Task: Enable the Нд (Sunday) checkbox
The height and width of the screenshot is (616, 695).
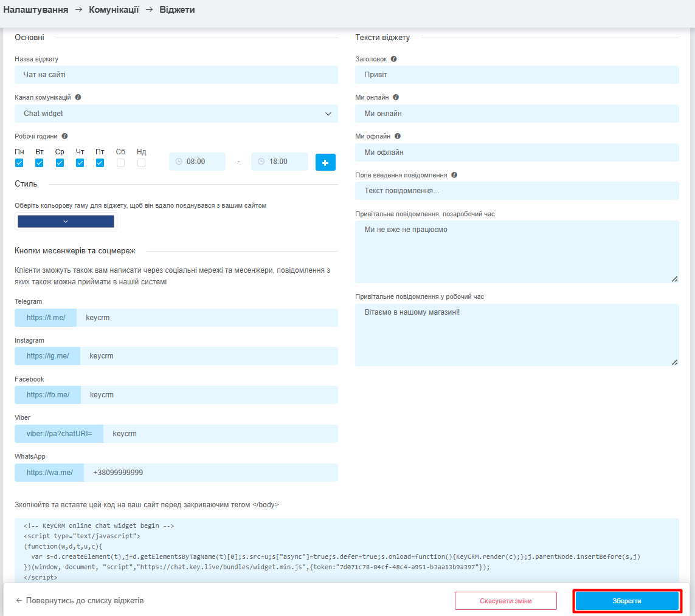Action: [142, 163]
